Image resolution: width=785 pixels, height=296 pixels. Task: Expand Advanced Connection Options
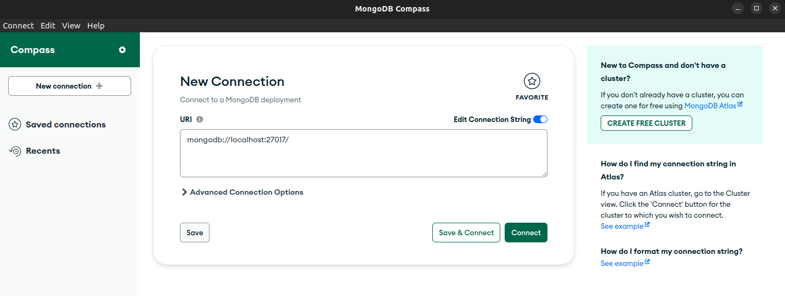pos(242,192)
